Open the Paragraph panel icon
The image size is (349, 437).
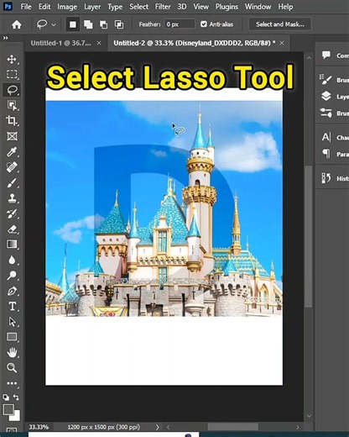tap(326, 154)
